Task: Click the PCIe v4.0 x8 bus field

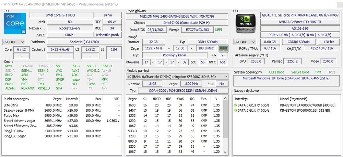Action: point(300,35)
